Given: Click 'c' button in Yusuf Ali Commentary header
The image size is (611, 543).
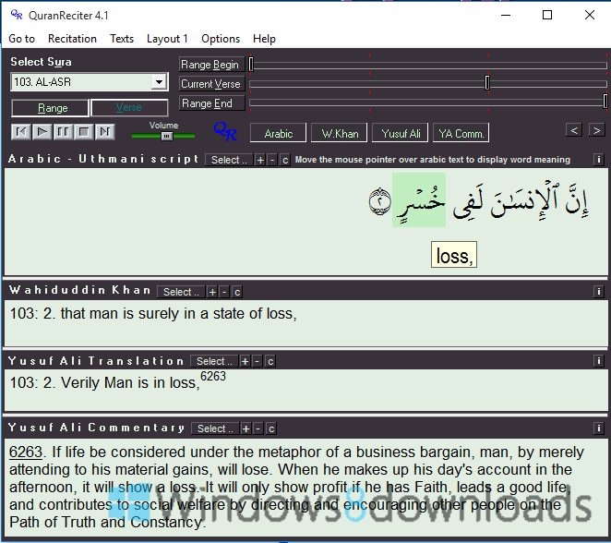Looking at the screenshot, I should point(271,428).
